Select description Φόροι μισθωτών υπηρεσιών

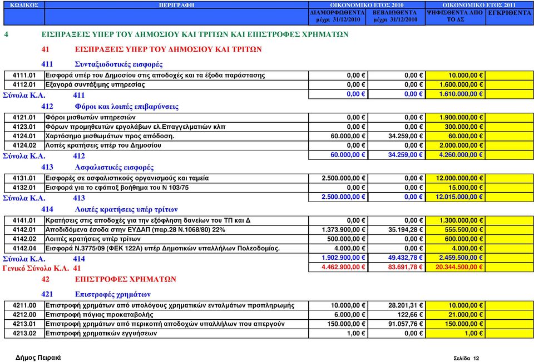(90, 118)
